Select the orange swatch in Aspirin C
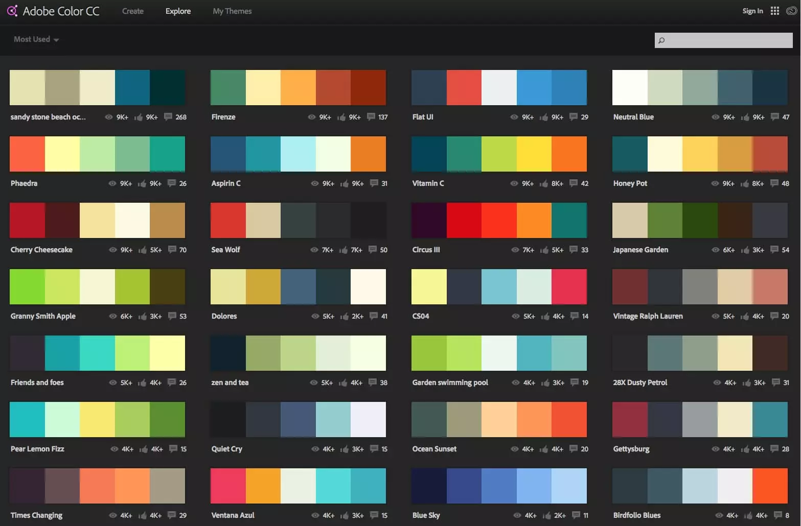Viewport: 801px width, 526px height. (x=368, y=154)
